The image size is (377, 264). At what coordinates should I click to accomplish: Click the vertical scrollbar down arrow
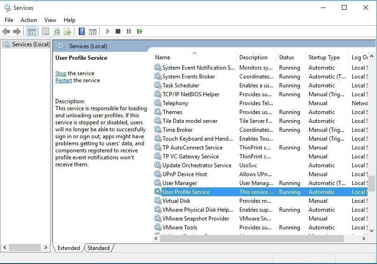pyautogui.click(x=372, y=230)
